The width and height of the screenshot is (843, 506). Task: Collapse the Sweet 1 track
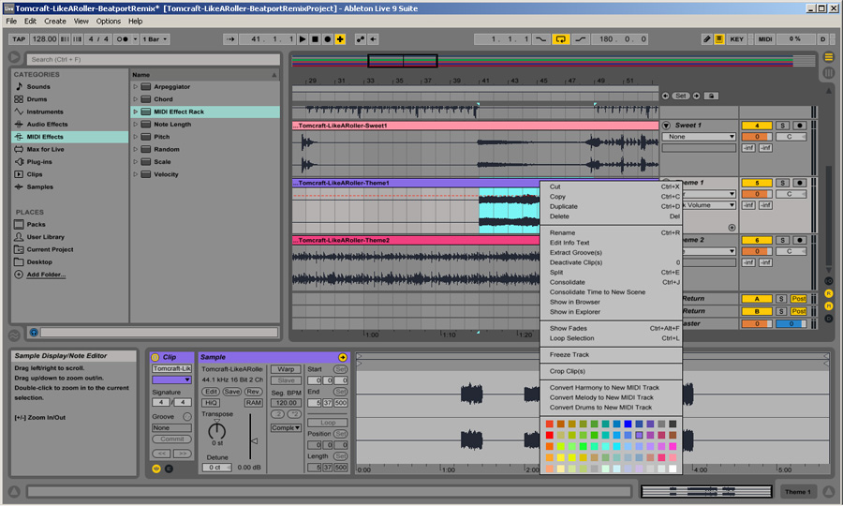click(x=667, y=126)
